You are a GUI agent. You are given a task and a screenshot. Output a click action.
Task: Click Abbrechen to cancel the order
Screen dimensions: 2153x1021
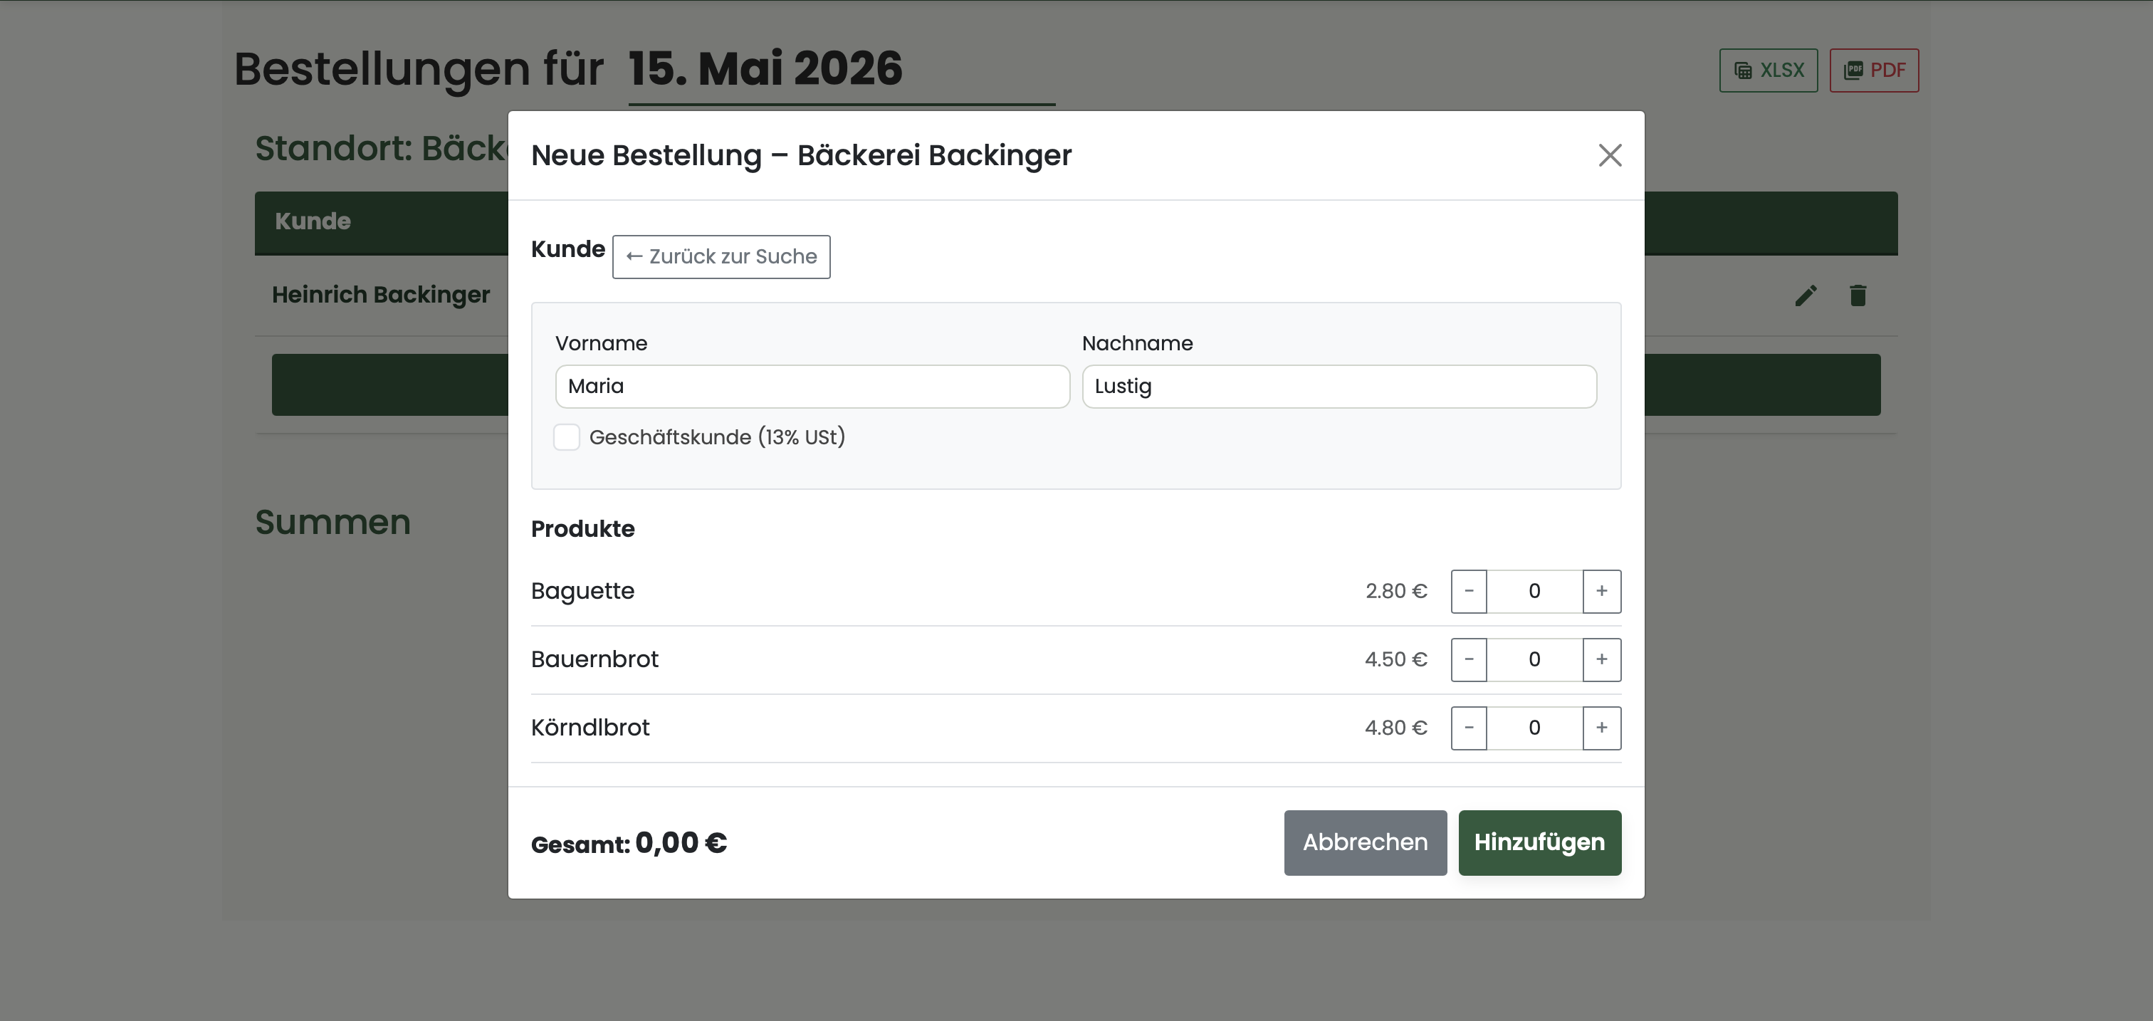tap(1365, 842)
